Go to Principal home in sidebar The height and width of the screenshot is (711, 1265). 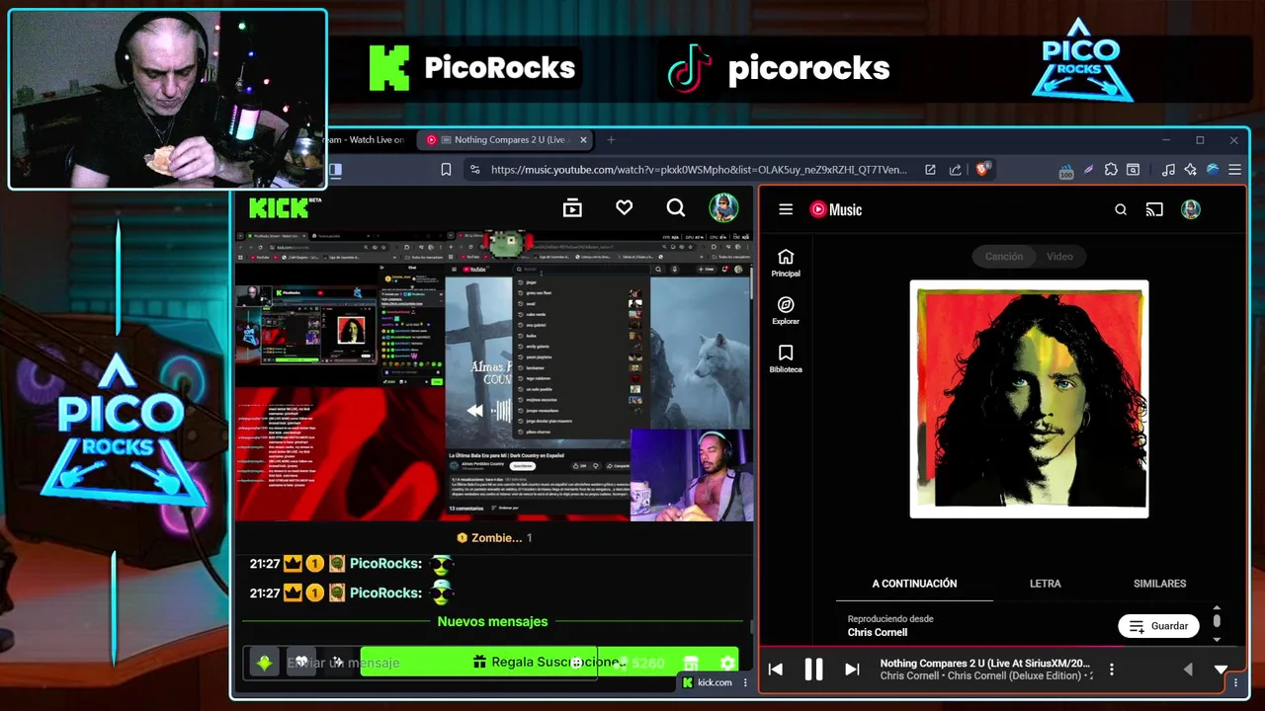pos(786,263)
